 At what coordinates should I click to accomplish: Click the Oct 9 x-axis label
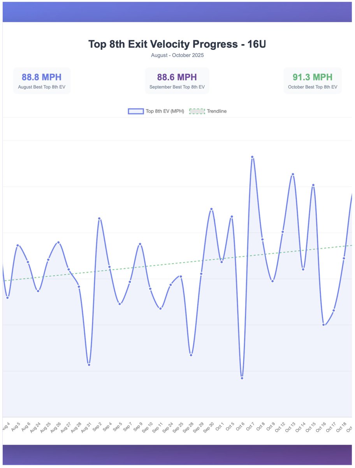271,427
